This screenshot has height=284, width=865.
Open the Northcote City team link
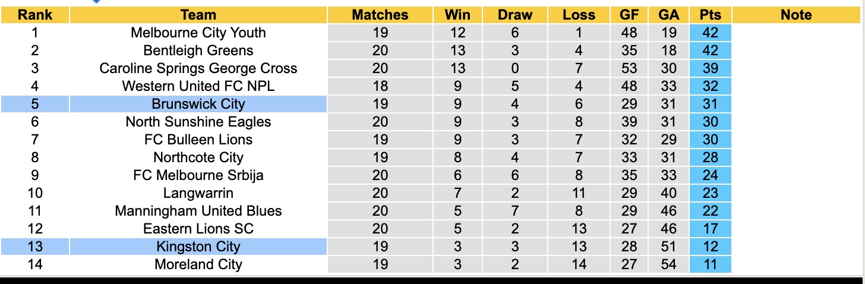[x=198, y=157]
